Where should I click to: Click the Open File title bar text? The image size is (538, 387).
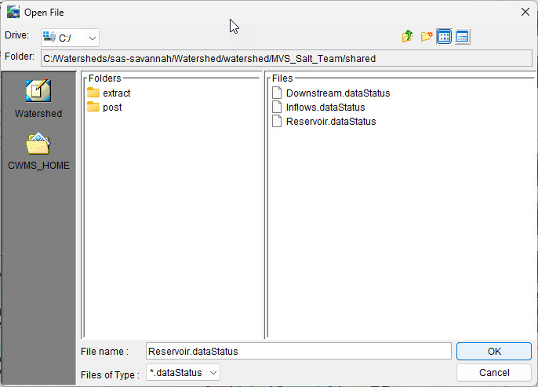click(44, 13)
